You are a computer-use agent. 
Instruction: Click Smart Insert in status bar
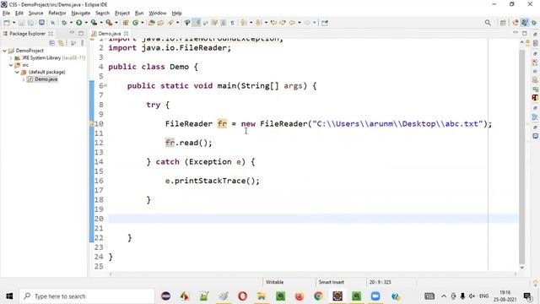tap(332, 282)
